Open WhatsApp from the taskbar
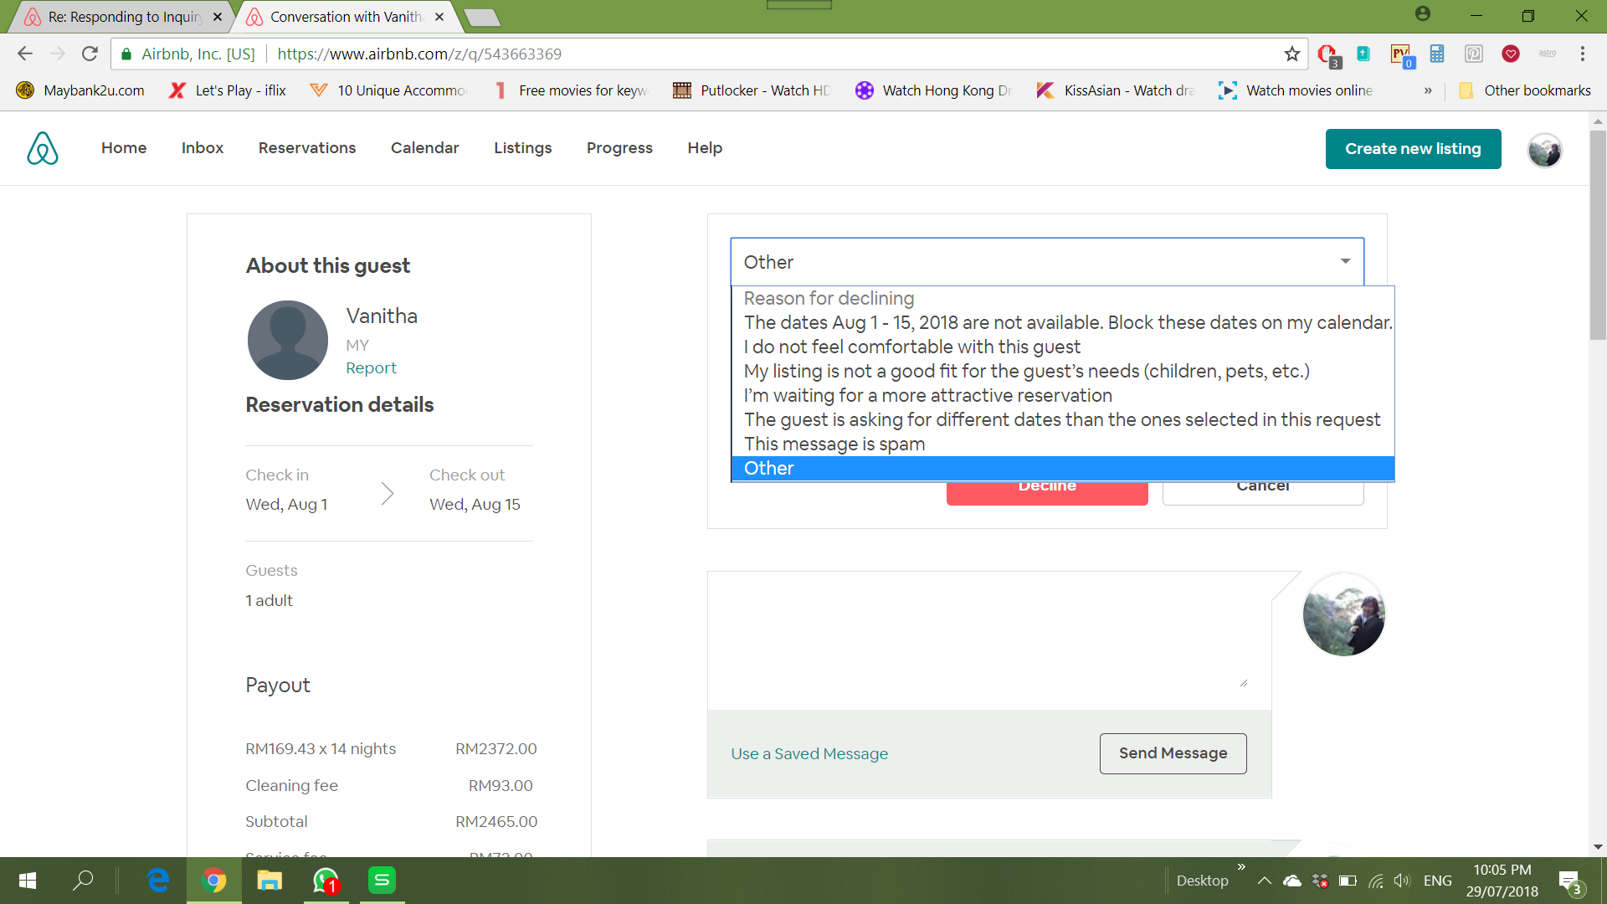 click(x=325, y=881)
